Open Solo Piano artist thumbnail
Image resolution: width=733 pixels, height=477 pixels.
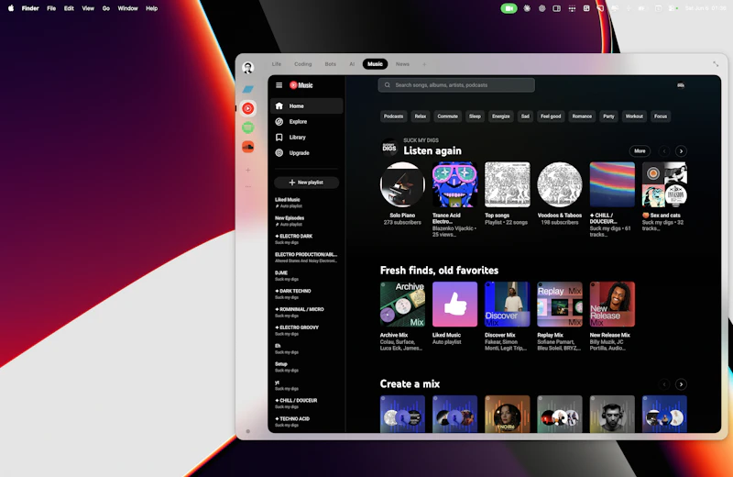(402, 184)
